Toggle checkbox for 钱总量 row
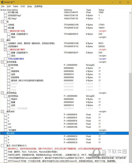 tap(5, 28)
